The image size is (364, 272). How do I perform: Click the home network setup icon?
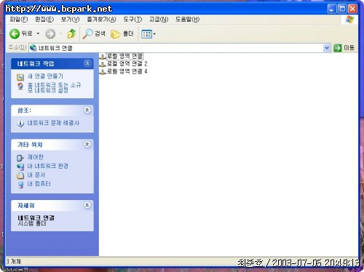pyautogui.click(x=20, y=87)
